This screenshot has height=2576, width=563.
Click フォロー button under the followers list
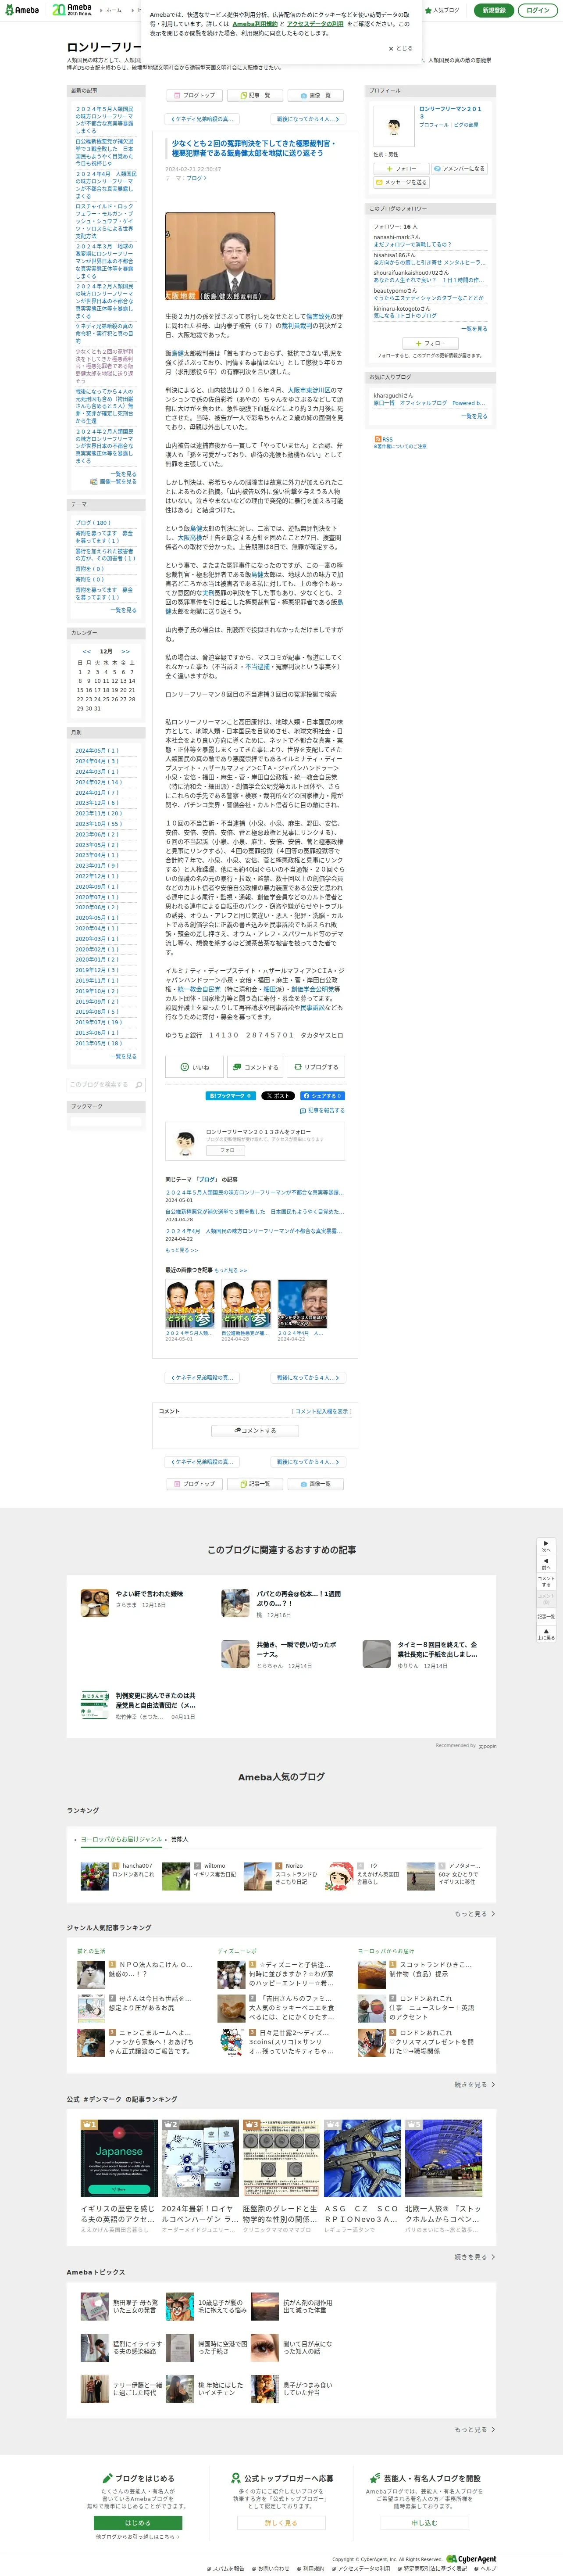430,343
